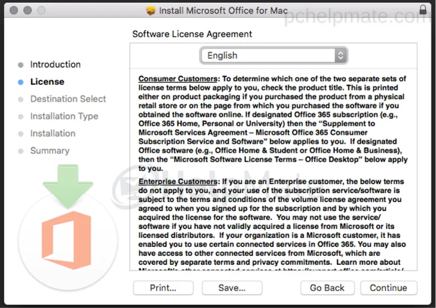
Task: Click Continue to proceed with the license
Action: (388, 288)
